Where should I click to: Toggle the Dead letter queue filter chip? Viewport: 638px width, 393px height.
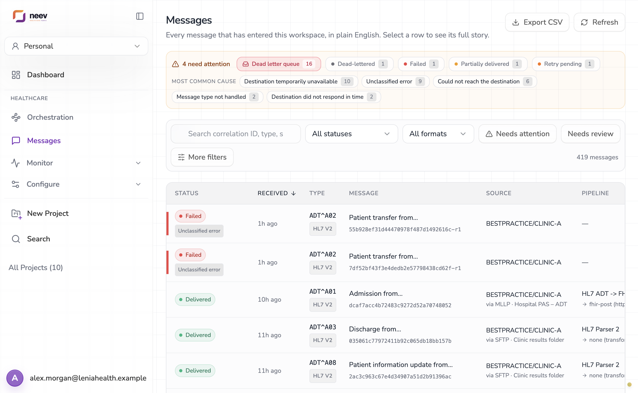coord(279,64)
